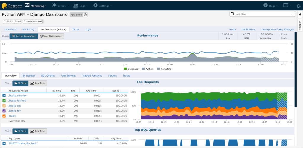The height and width of the screenshot is (148, 303).
Task: Open the vertical Settings side panel
Action: (x=300, y=25)
